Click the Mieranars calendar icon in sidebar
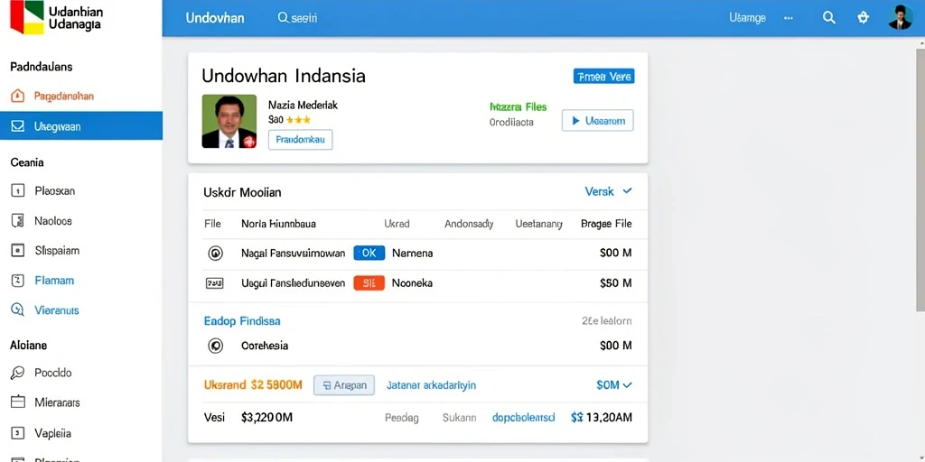 point(18,402)
